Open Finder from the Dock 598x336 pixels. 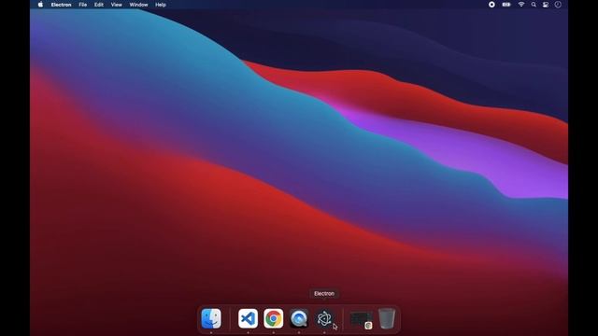pos(211,318)
